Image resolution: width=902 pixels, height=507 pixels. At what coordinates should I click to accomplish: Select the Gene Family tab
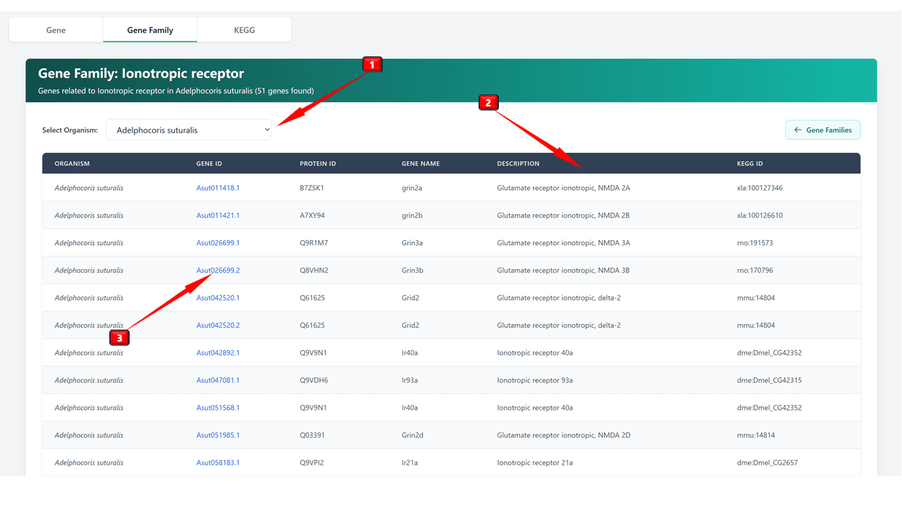150,30
